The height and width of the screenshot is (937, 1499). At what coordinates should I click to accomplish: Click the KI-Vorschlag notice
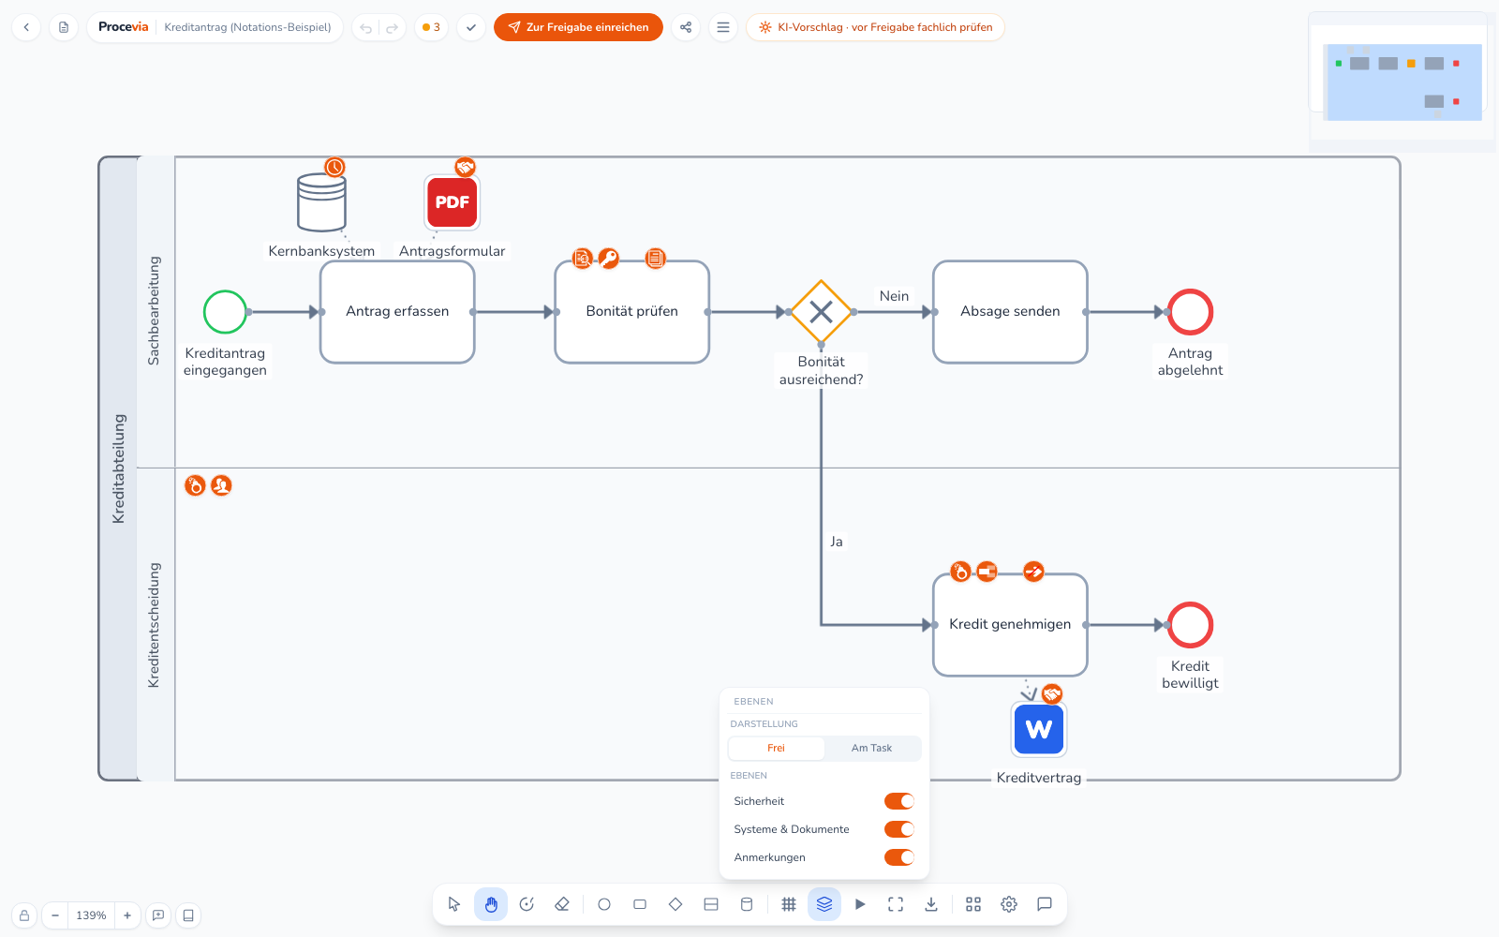(x=875, y=27)
